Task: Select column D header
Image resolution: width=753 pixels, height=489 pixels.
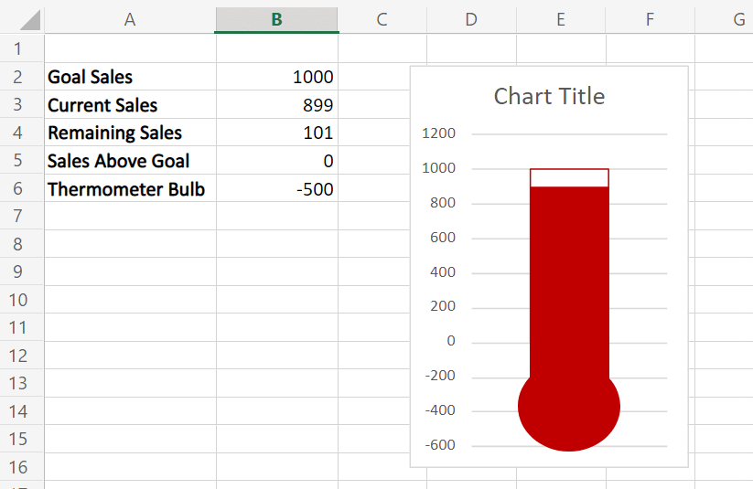Action: click(x=471, y=19)
